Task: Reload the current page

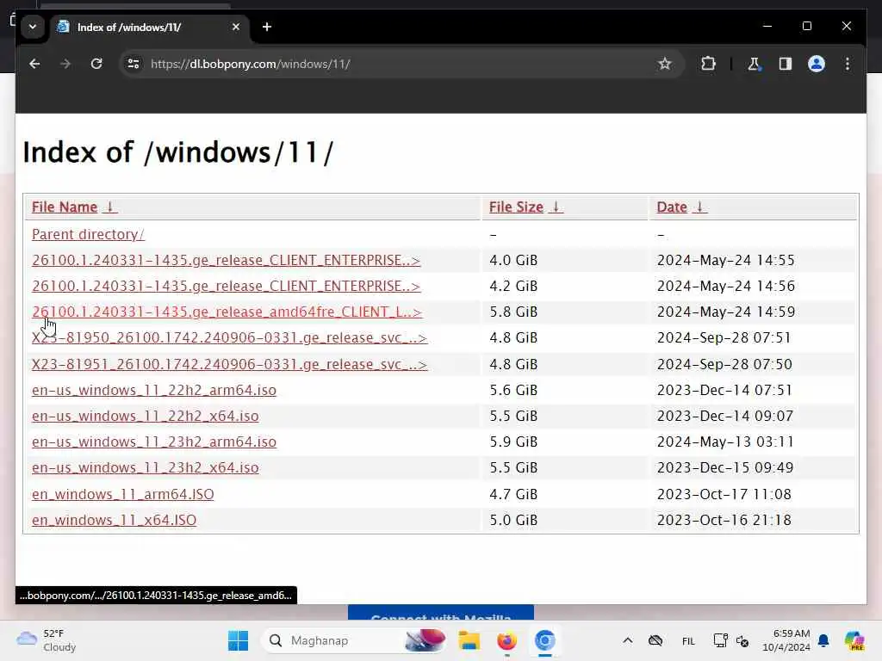Action: (96, 64)
